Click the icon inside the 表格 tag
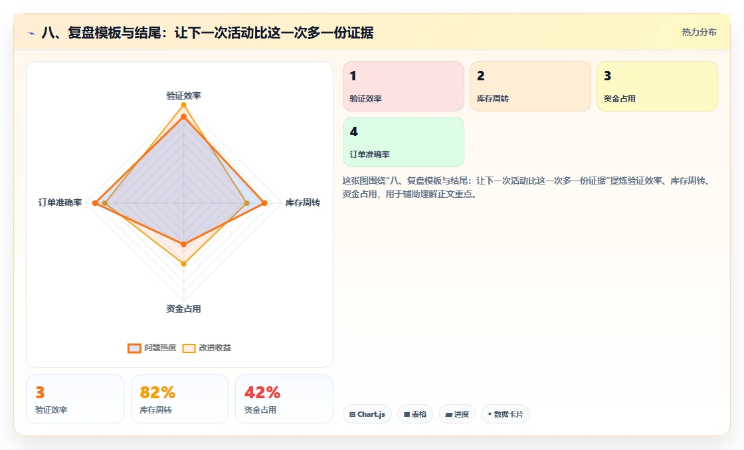 (407, 414)
